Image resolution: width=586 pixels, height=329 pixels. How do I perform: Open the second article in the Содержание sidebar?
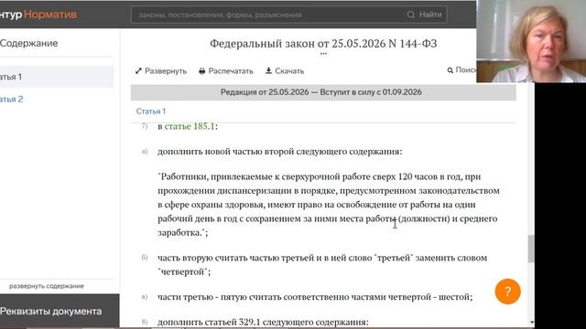(x=11, y=100)
